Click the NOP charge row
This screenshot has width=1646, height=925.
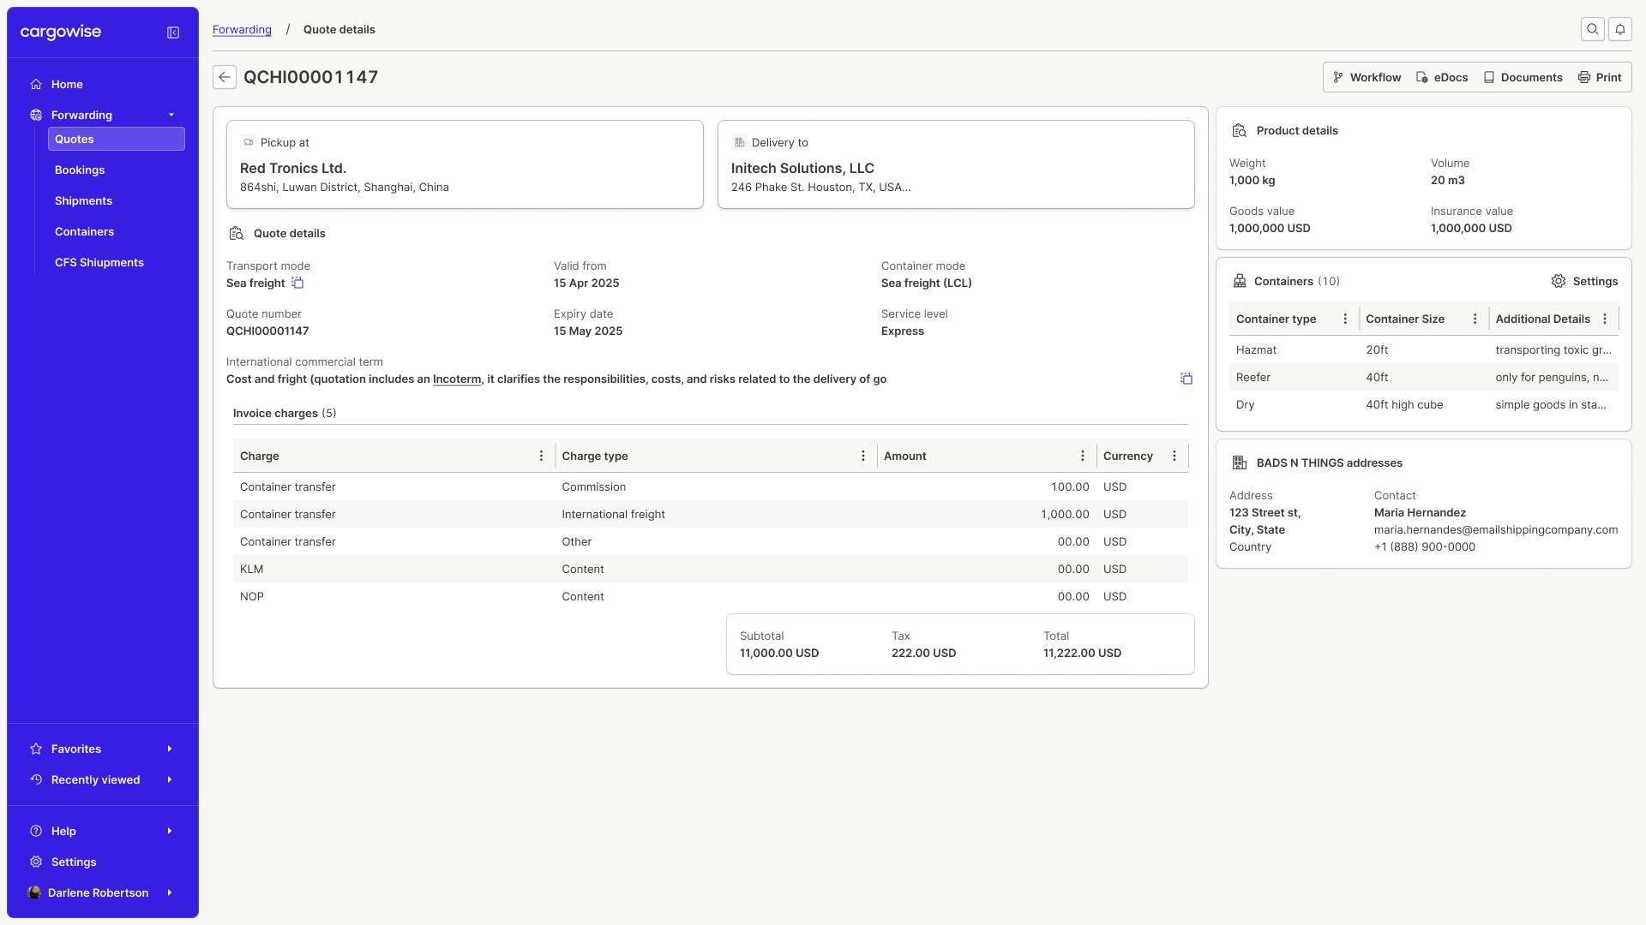pyautogui.click(x=711, y=596)
